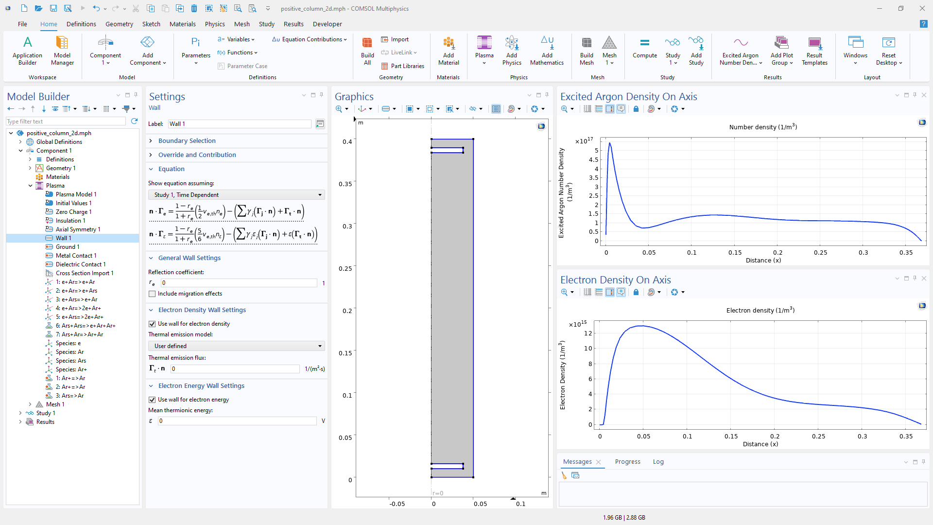Click the Add Material icon
Viewport: 933px width, 525px height.
[448, 50]
